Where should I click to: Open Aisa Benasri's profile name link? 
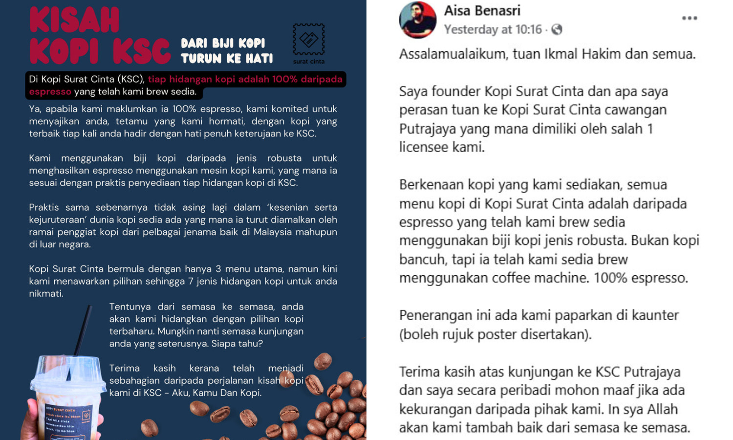click(482, 10)
